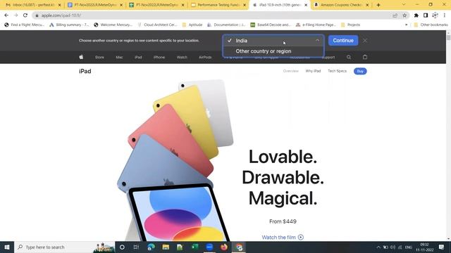Open Mac in Apple navigation
Screen dimensions: 451x253
(119, 58)
